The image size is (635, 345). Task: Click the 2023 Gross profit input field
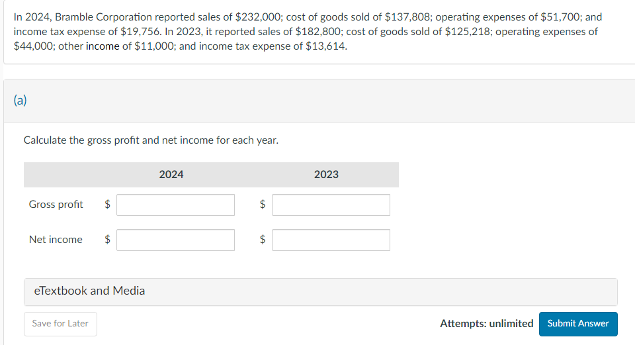coord(331,205)
